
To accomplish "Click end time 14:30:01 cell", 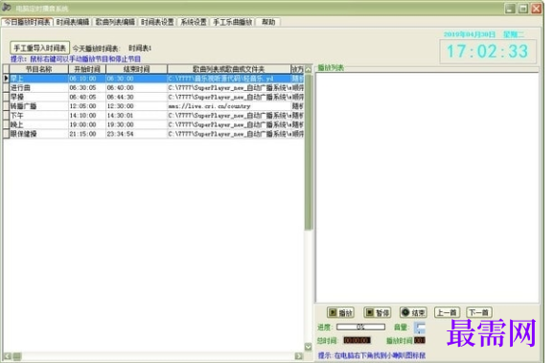I will 136,115.
